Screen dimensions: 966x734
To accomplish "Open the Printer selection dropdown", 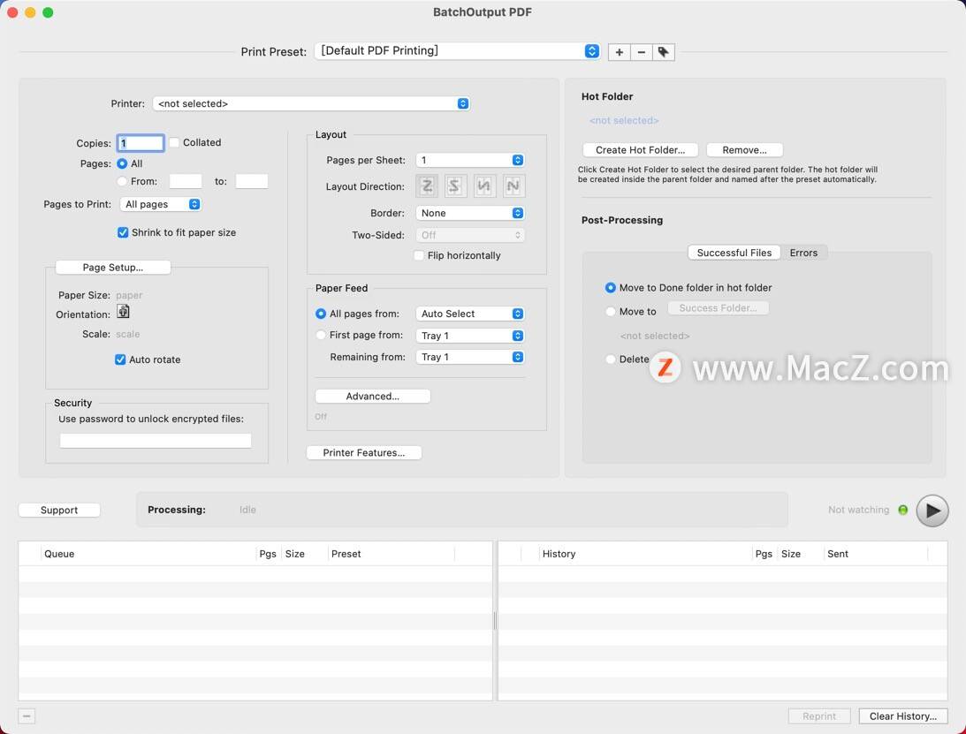I will pos(311,104).
